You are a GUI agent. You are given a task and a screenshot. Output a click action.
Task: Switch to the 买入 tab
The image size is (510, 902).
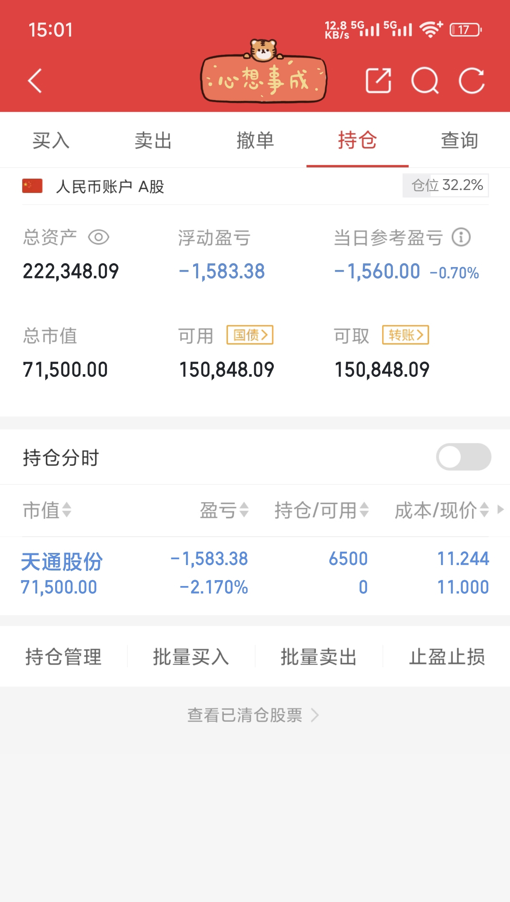[x=51, y=140]
